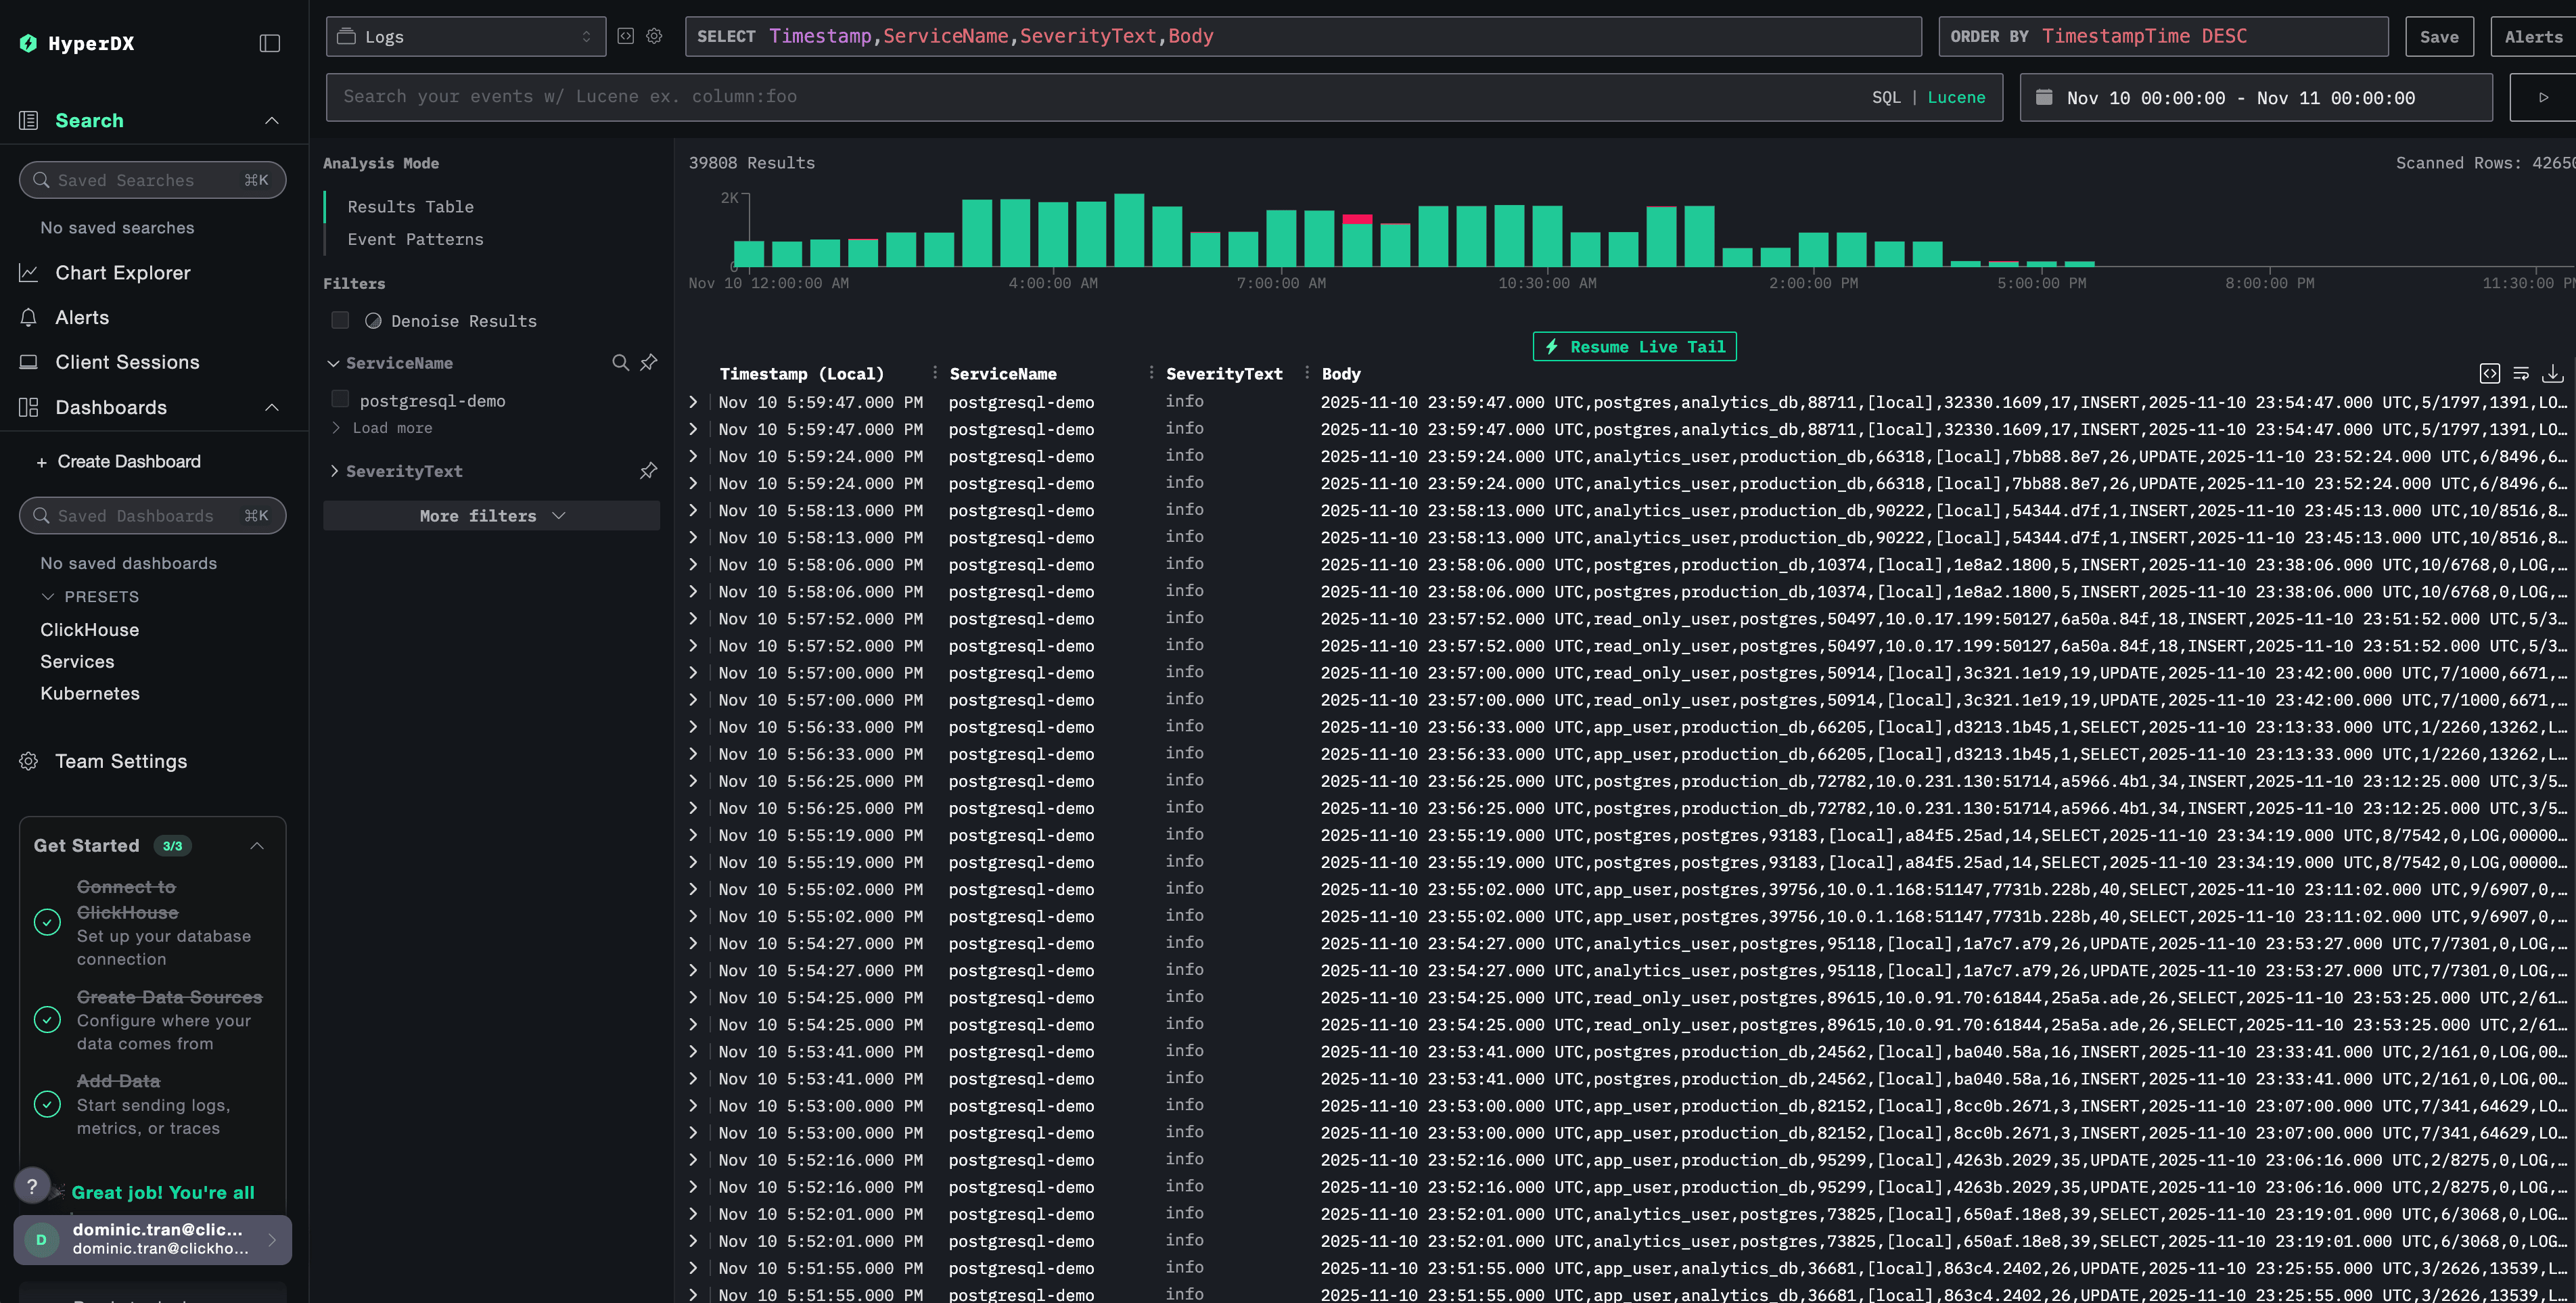The image size is (2576, 1303).
Task: Click the HyperDX logo icon
Action: pyautogui.click(x=28, y=43)
